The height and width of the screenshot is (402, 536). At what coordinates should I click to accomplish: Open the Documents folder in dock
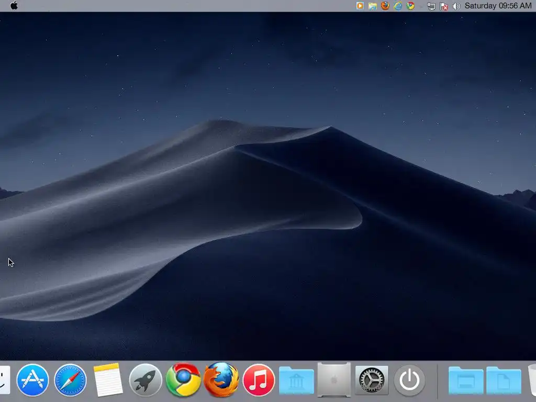504,380
